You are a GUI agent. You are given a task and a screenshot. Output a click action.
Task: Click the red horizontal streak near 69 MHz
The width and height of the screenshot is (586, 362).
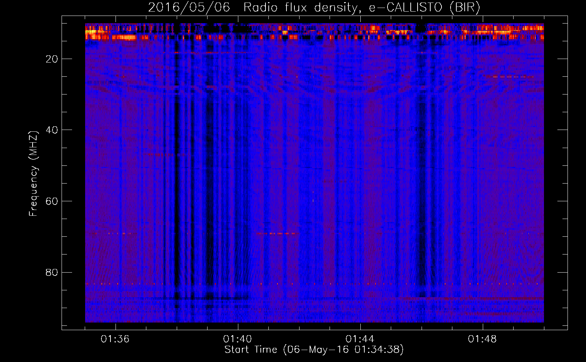279,233
